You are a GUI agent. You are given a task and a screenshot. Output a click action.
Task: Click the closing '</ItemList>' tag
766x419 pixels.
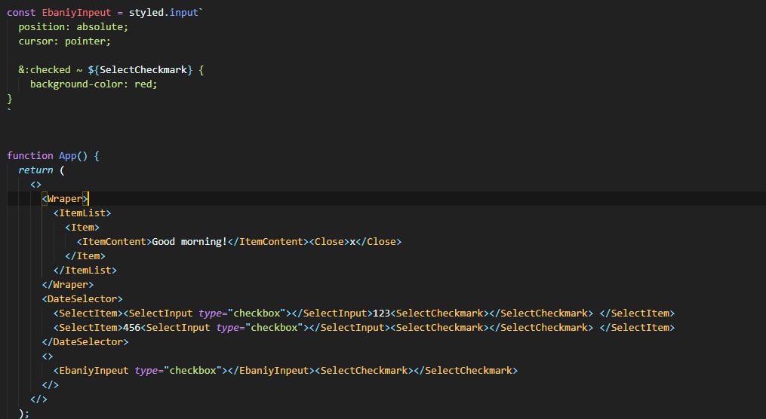click(85, 271)
